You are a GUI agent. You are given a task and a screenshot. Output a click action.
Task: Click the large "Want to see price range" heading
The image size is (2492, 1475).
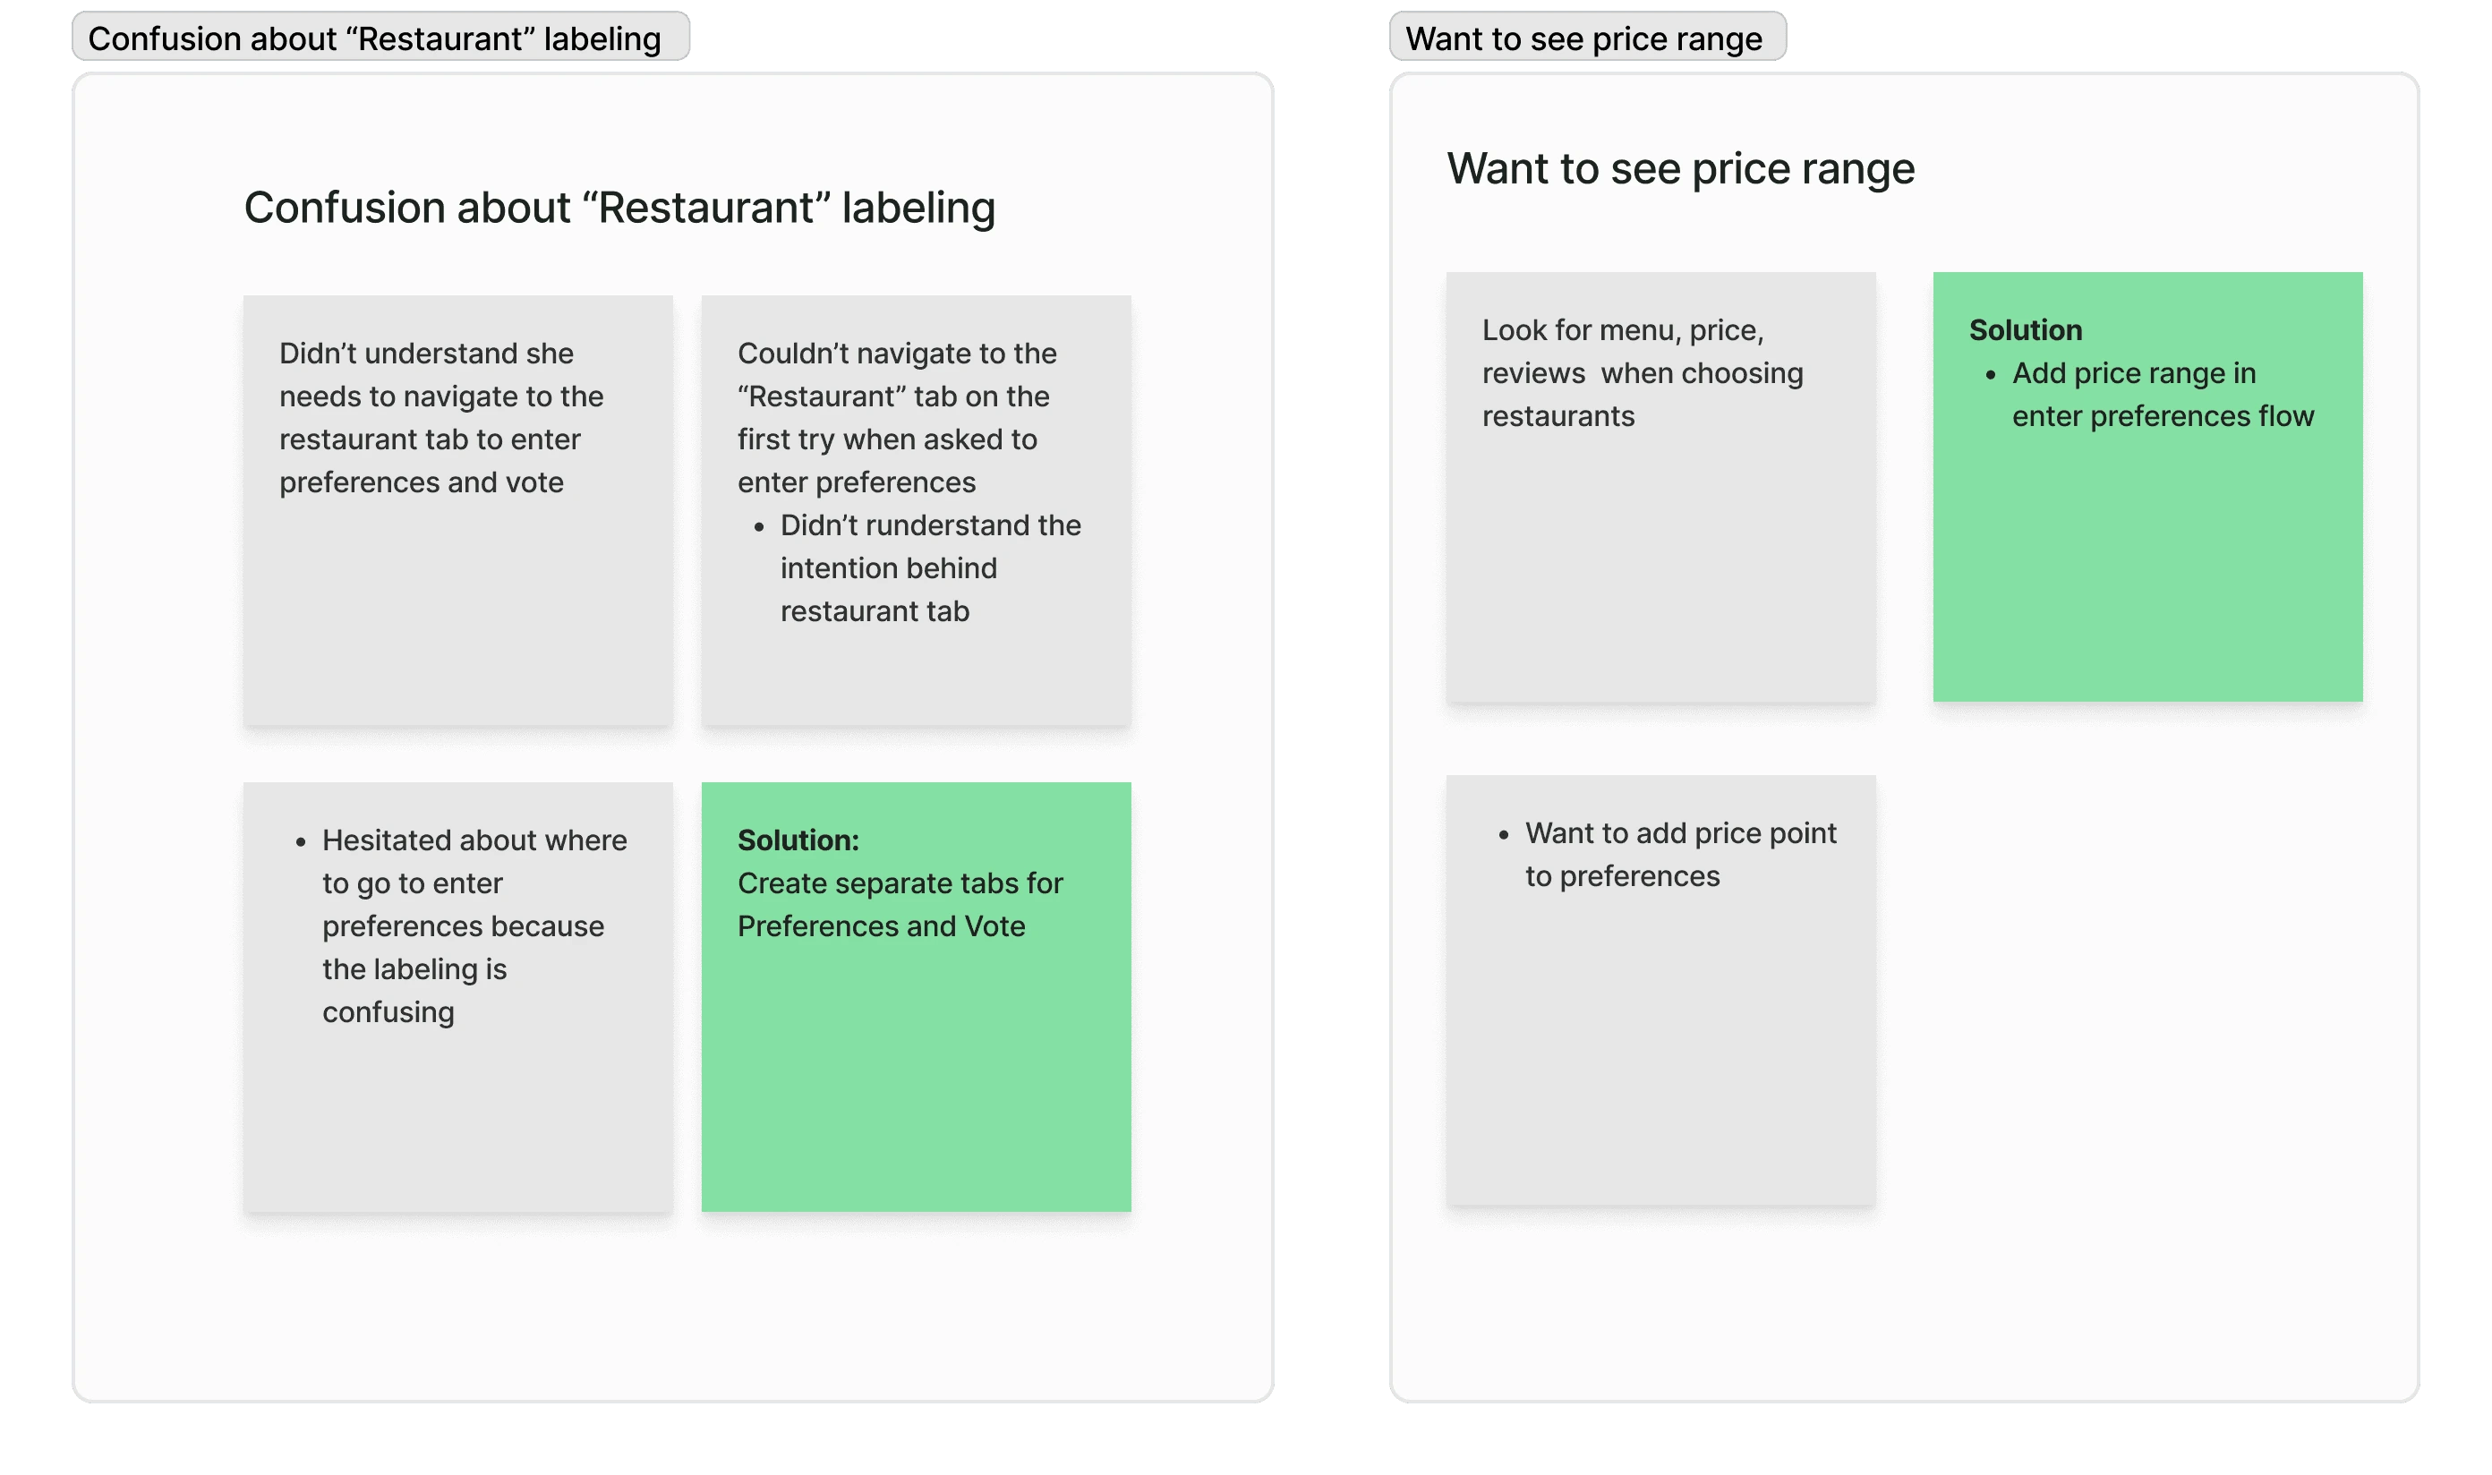click(1680, 169)
